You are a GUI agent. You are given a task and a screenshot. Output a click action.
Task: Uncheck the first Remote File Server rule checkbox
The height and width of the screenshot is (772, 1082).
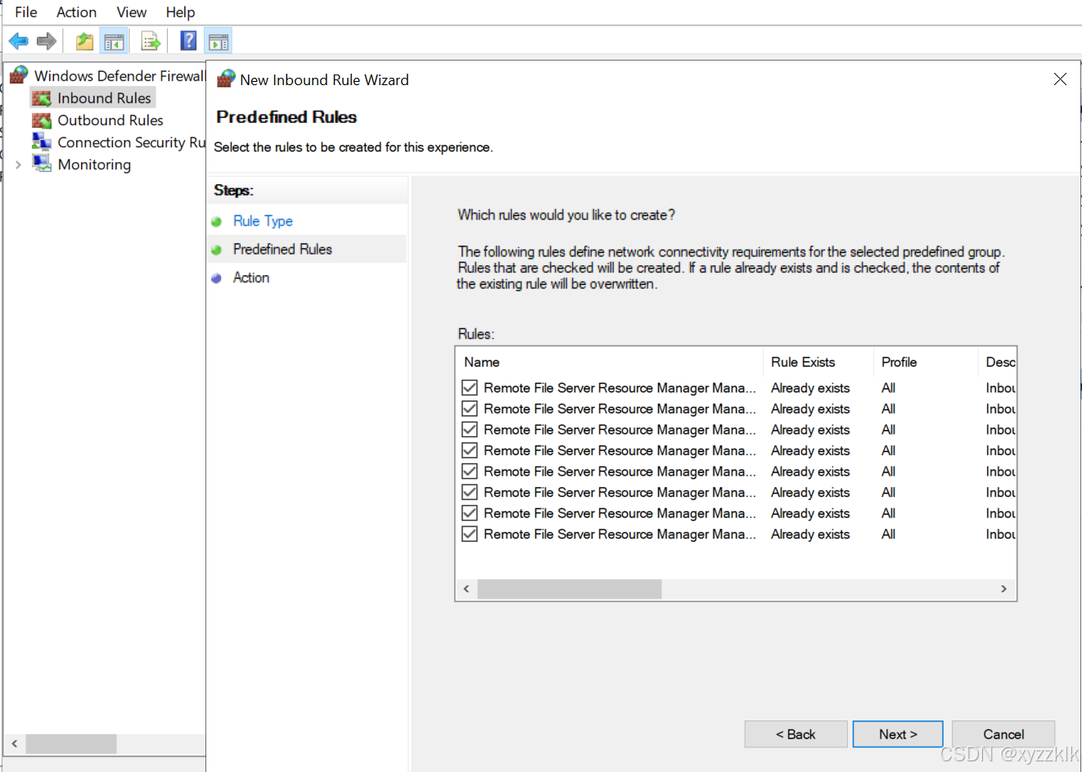tap(470, 387)
